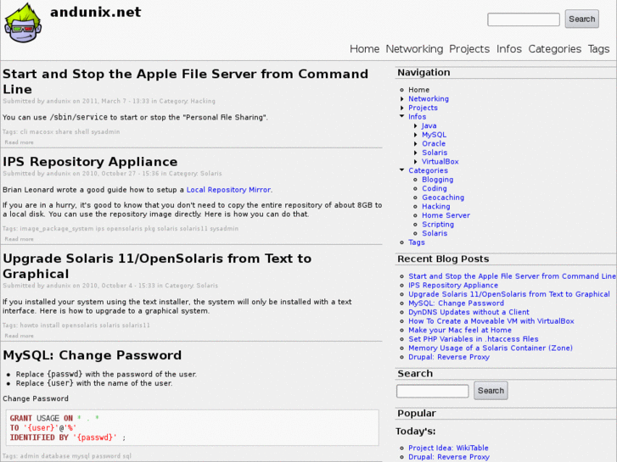
Task: Select Oracle under Infos
Action: click(x=434, y=144)
